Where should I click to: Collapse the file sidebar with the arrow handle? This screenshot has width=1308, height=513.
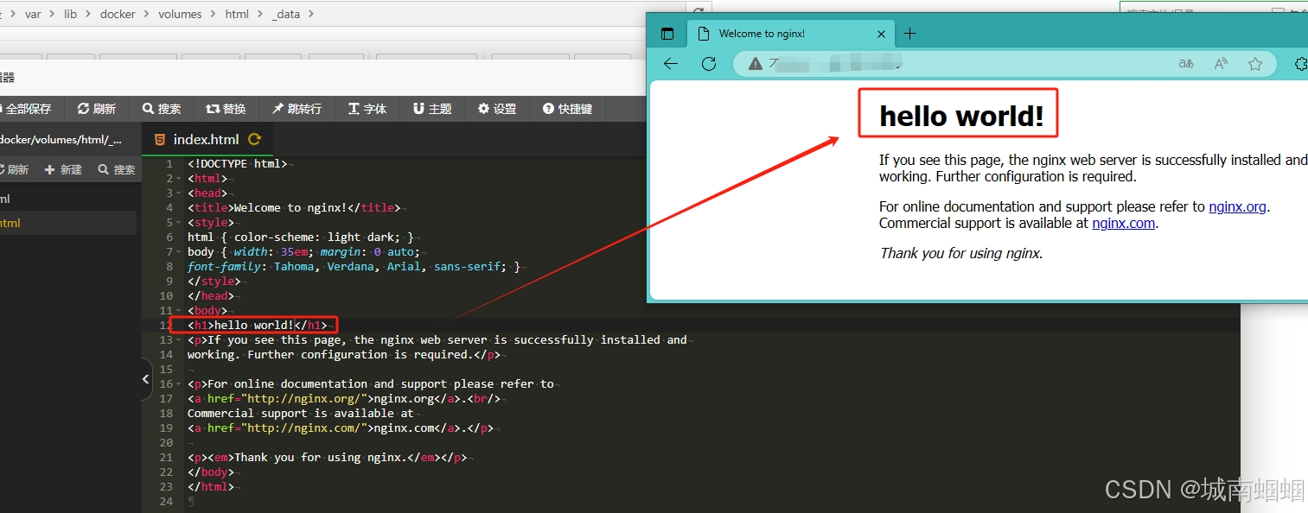(146, 380)
